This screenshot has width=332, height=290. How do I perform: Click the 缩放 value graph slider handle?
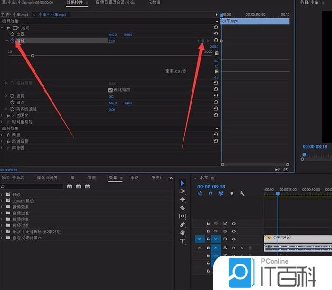tap(32, 56)
